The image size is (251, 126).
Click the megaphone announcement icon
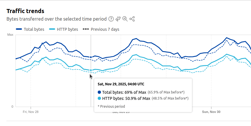pos(118,19)
